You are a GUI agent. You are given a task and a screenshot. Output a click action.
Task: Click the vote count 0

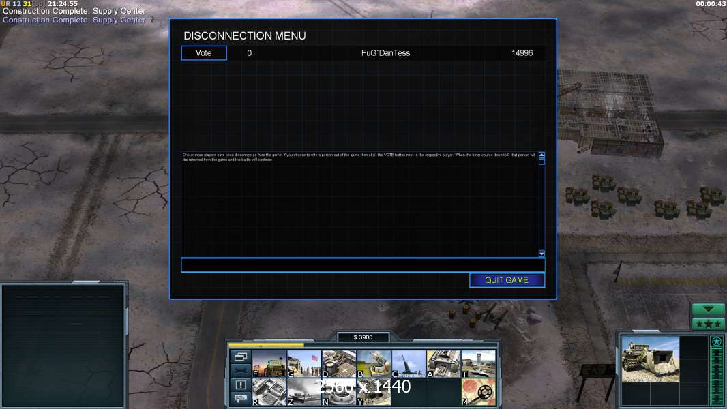tap(250, 52)
